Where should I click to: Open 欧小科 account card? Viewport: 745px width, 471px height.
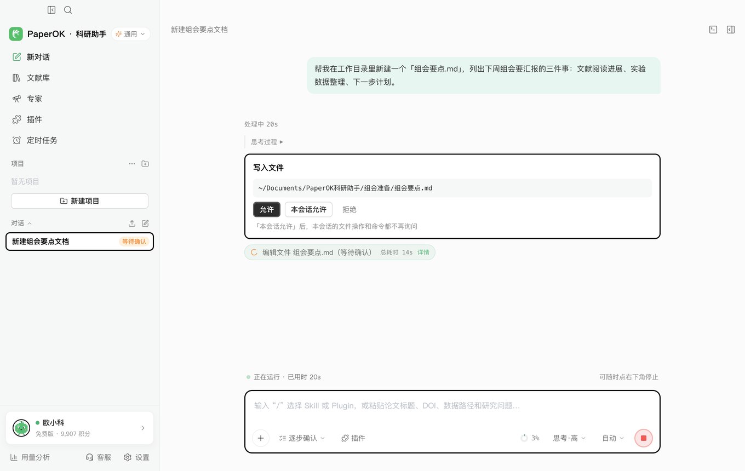pos(79,428)
